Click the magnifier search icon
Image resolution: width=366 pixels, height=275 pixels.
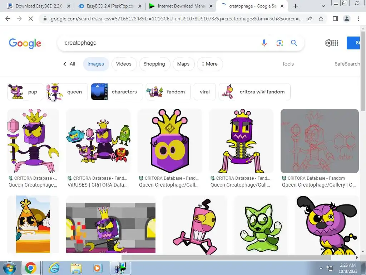click(x=294, y=43)
